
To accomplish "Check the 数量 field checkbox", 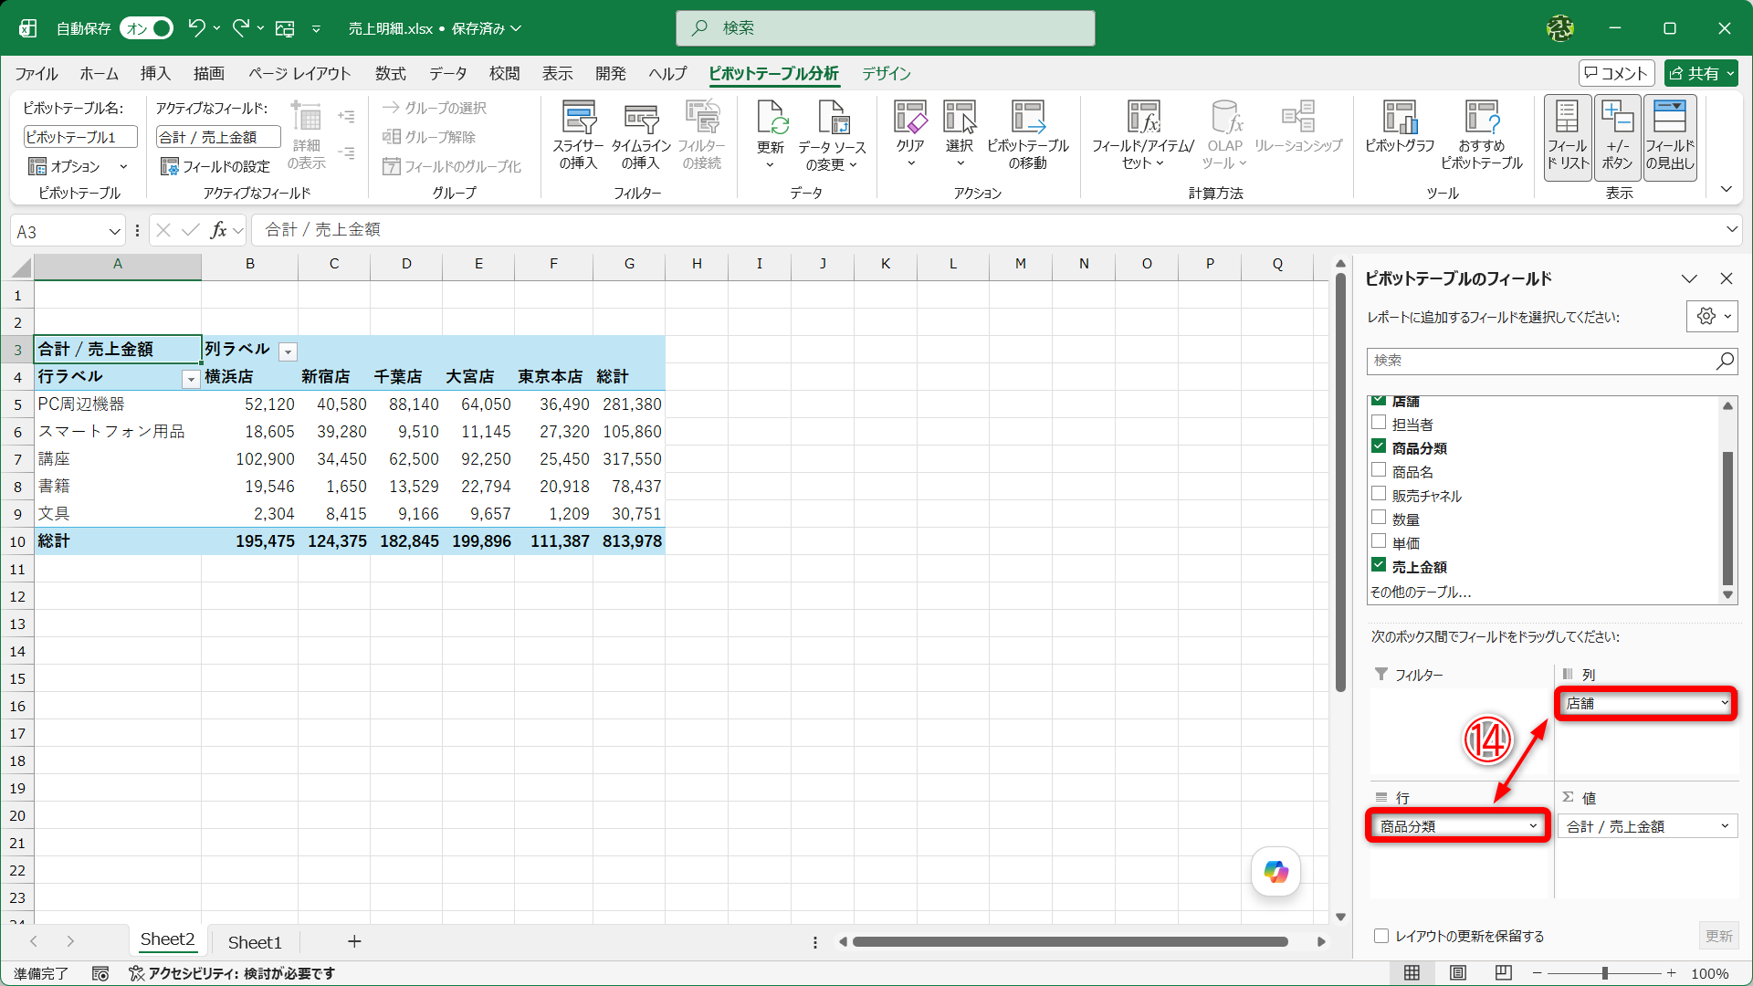I will (1379, 518).
